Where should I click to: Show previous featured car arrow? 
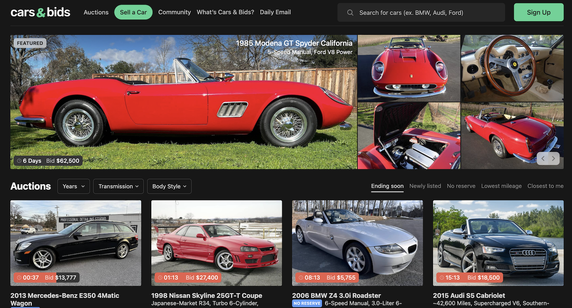tap(543, 158)
